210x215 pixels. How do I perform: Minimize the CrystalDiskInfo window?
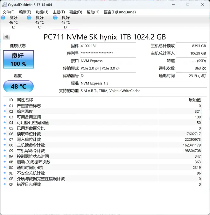pos(173,4)
